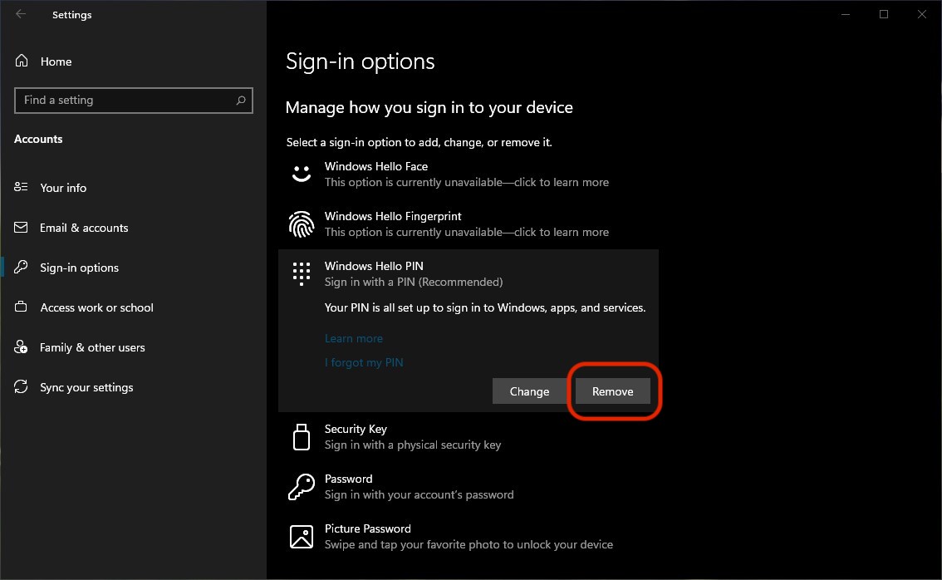Screen dimensions: 942x580
Task: Click the Password key icon
Action: [302, 487]
